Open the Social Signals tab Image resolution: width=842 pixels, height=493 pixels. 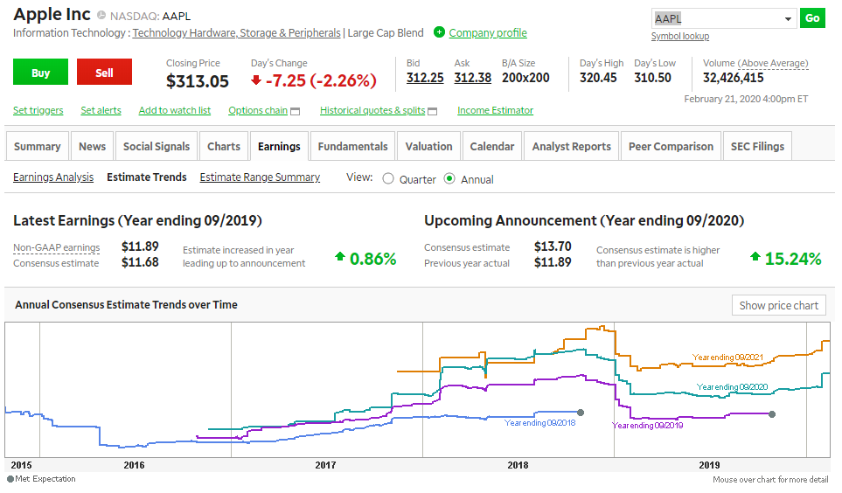pyautogui.click(x=157, y=146)
